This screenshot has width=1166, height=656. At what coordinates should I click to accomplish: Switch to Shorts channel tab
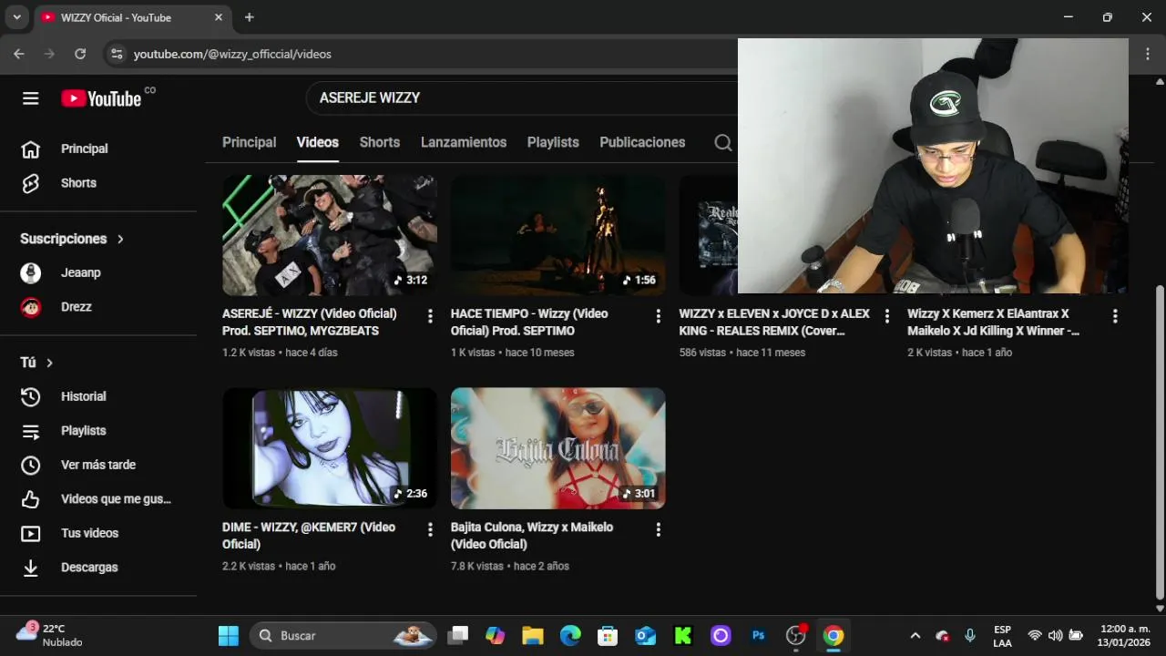pos(380,142)
